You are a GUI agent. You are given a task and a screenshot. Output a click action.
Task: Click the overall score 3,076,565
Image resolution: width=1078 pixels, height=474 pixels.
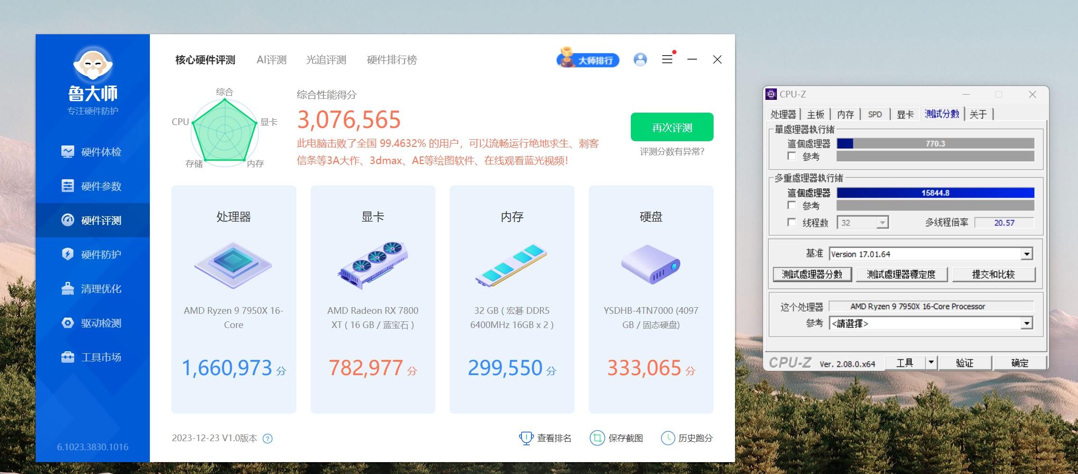349,119
